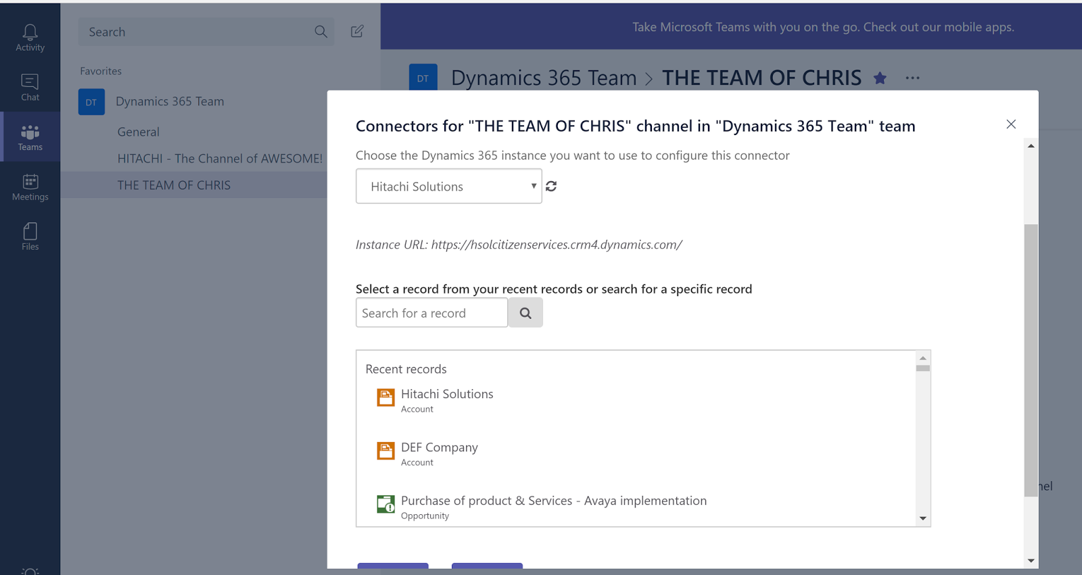Viewport: 1082px width, 575px height.
Task: Click the search magnifier in the top bar
Action: (321, 32)
